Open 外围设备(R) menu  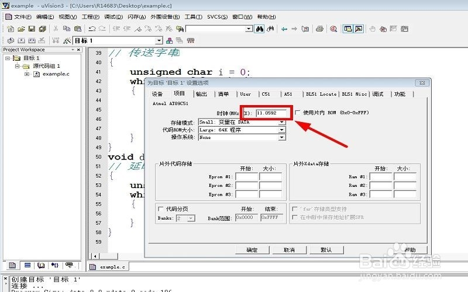pyautogui.click(x=165, y=17)
